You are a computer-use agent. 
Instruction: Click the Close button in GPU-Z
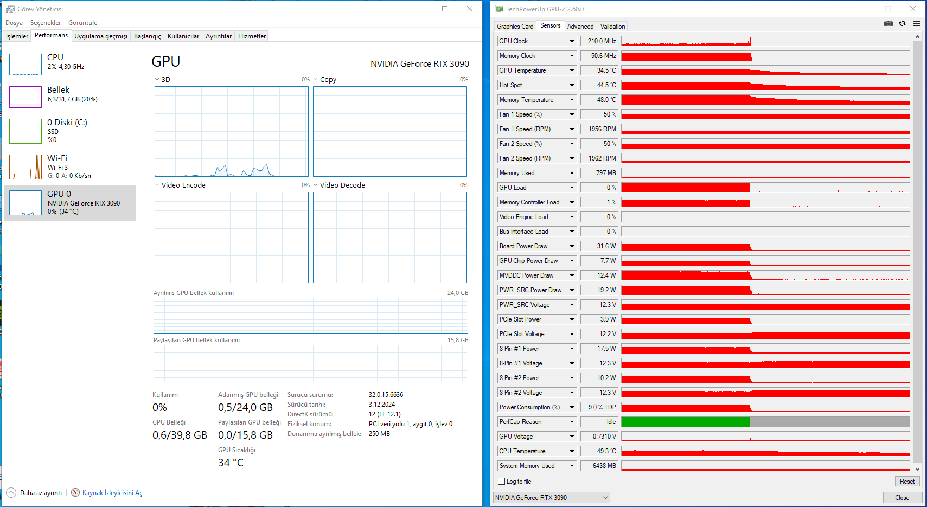[x=902, y=498]
